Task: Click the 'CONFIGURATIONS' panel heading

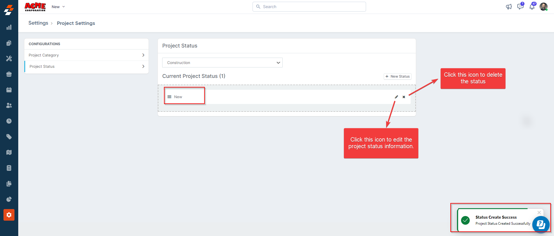Action: (x=44, y=44)
